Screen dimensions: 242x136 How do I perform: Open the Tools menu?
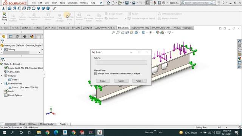click(x=62, y=3)
